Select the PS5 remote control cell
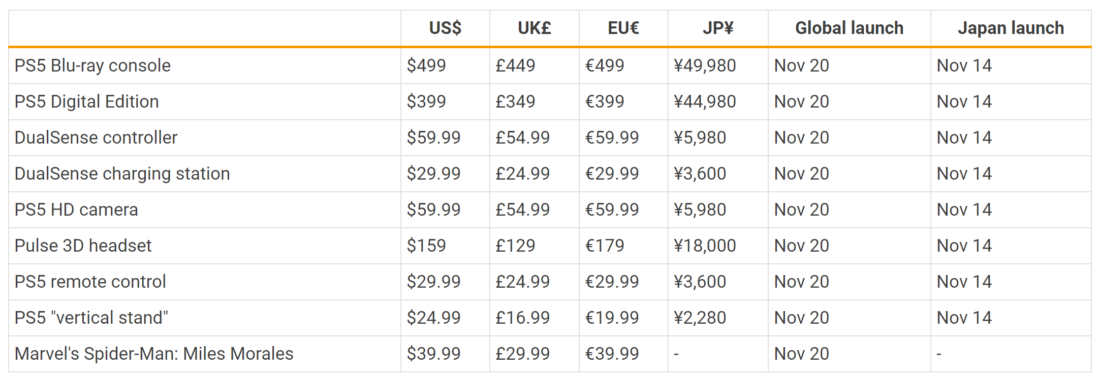1099x377 pixels. point(205,282)
